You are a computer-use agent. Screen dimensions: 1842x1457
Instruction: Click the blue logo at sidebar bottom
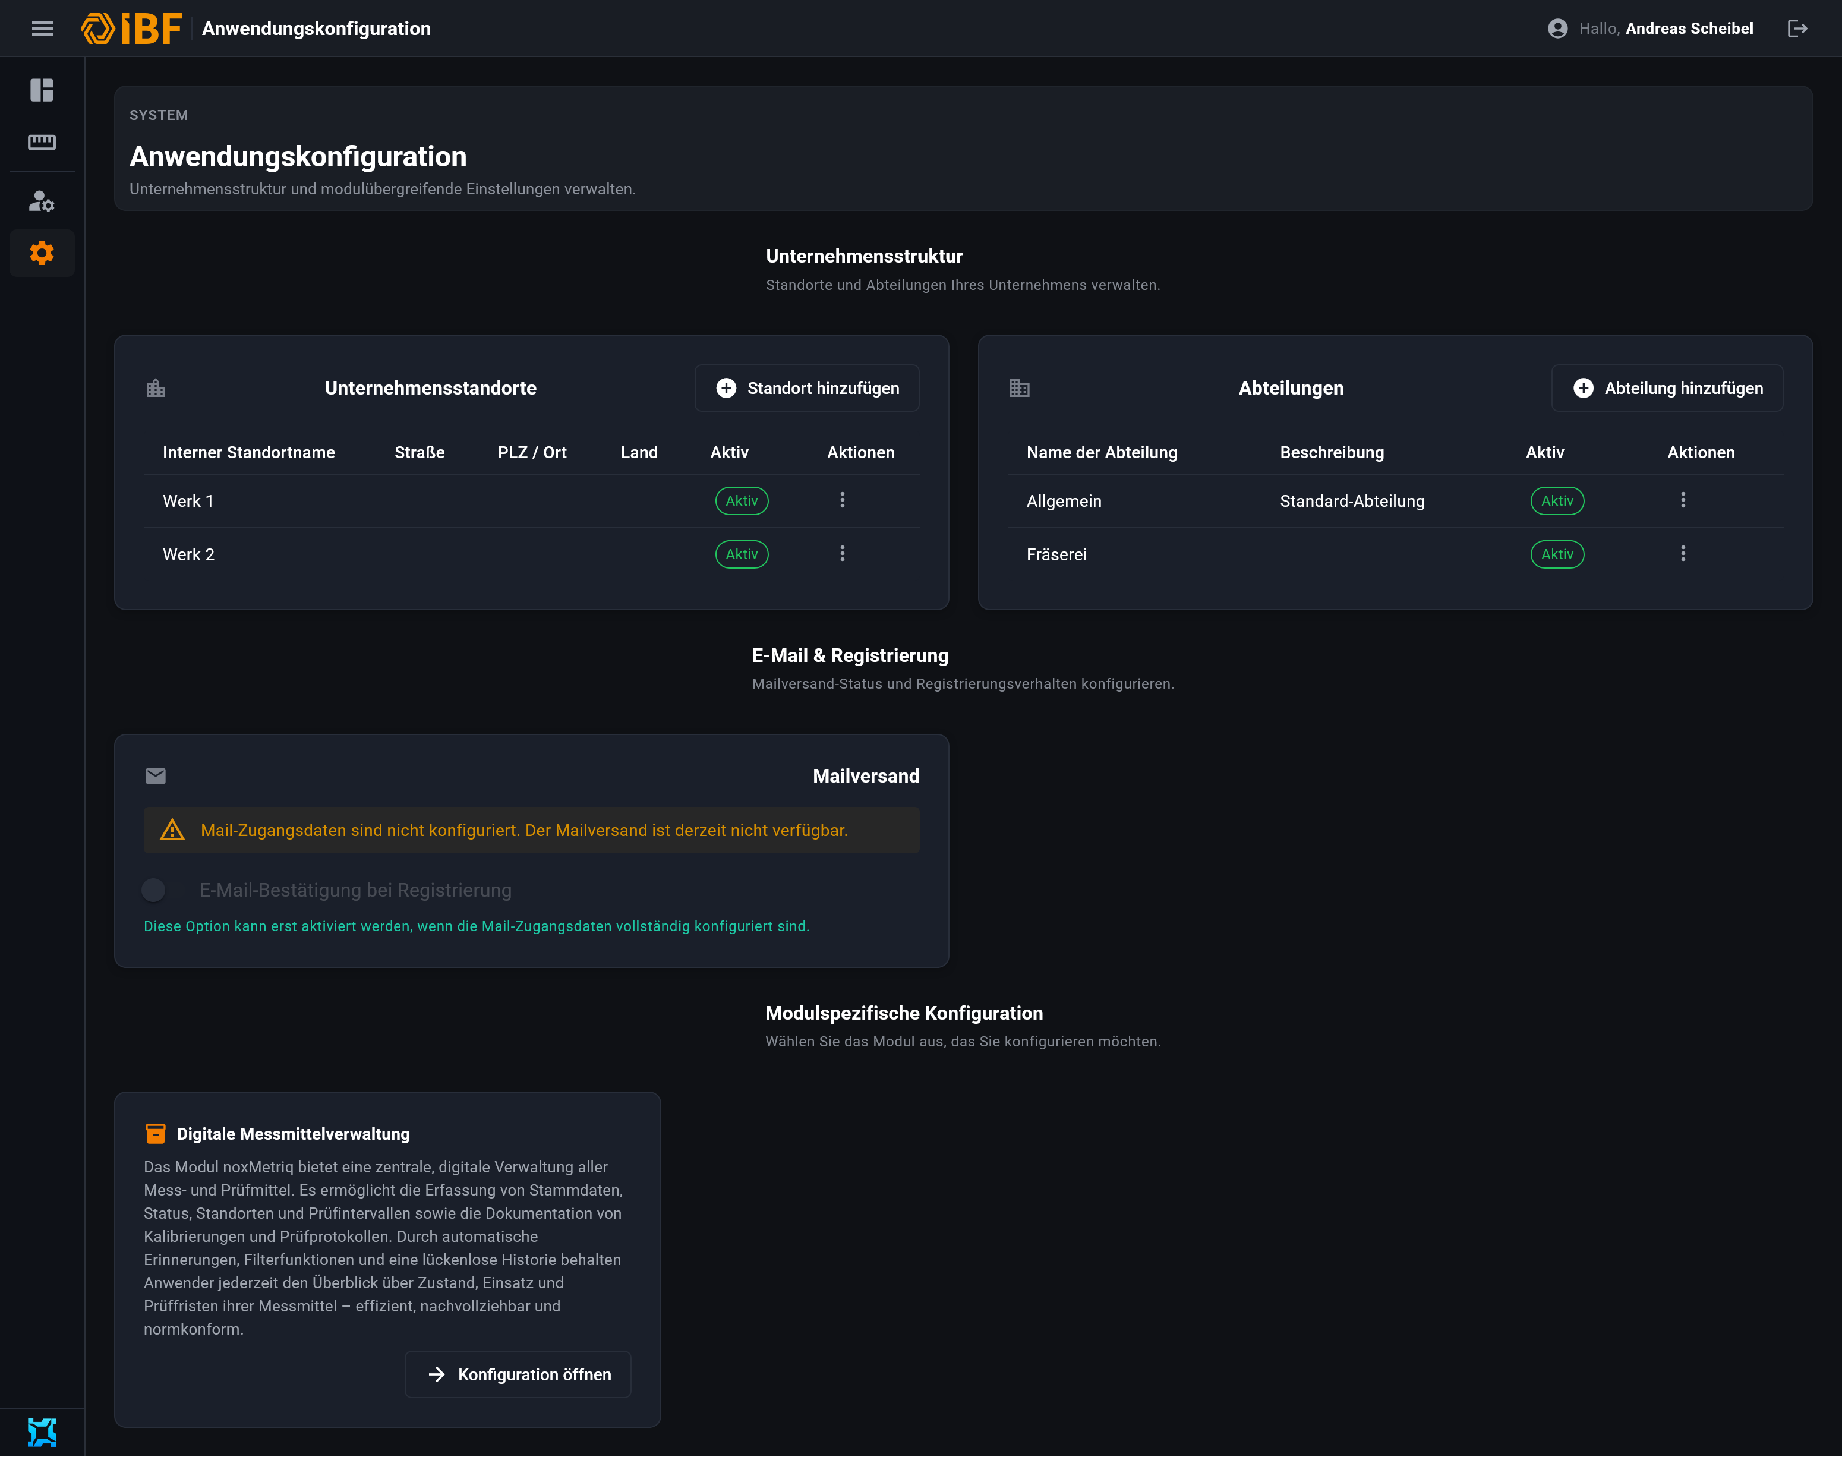pyautogui.click(x=42, y=1432)
